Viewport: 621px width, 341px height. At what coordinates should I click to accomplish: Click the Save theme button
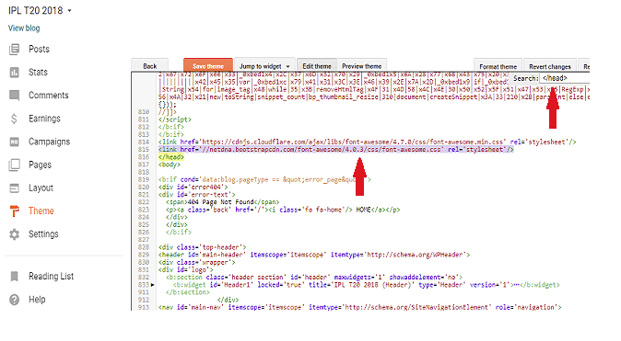208,65
